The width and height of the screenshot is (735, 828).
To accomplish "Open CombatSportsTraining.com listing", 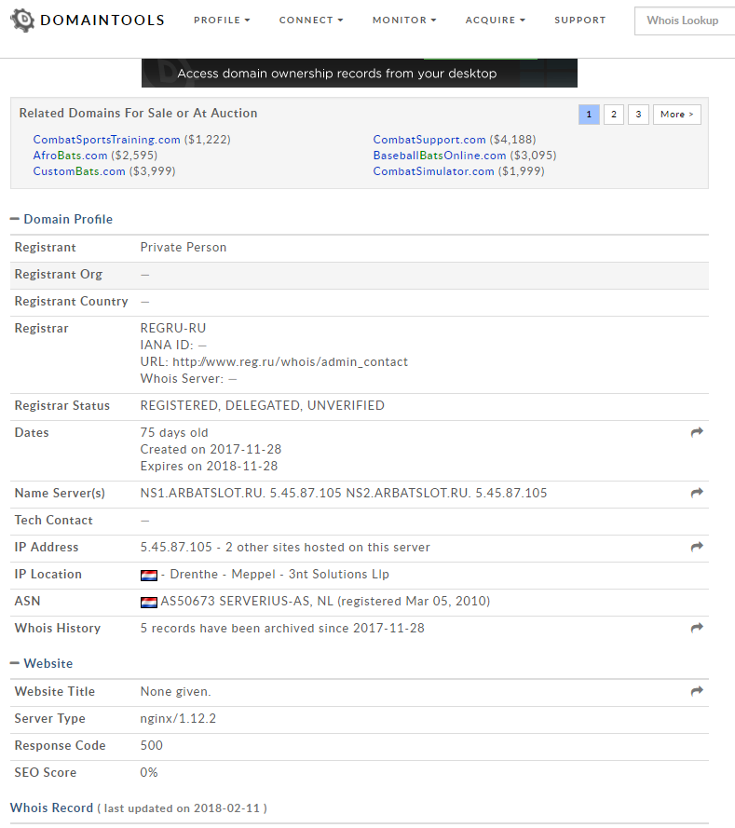I will tap(107, 140).
